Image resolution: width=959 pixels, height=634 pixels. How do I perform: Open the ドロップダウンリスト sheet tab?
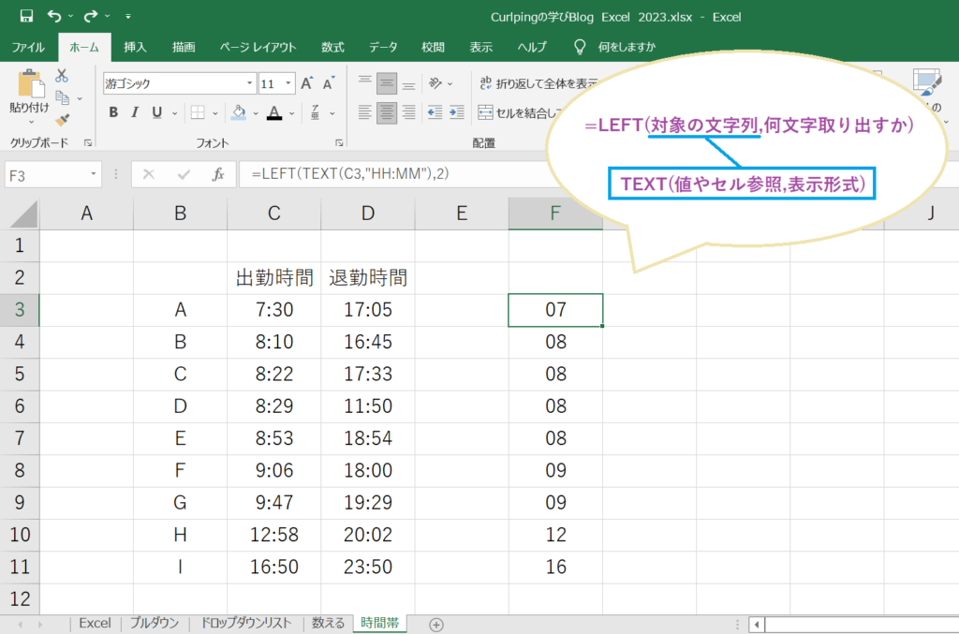(246, 623)
